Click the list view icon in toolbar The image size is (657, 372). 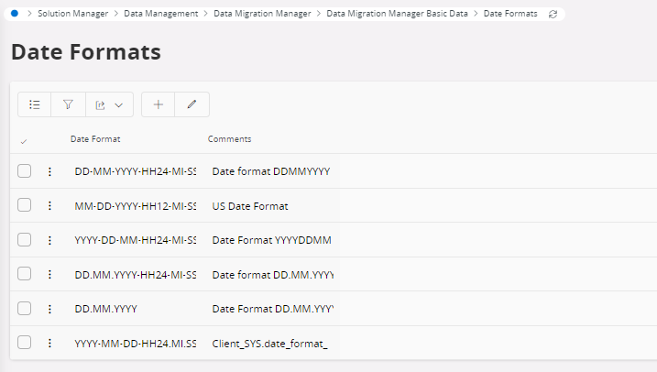pyautogui.click(x=34, y=104)
